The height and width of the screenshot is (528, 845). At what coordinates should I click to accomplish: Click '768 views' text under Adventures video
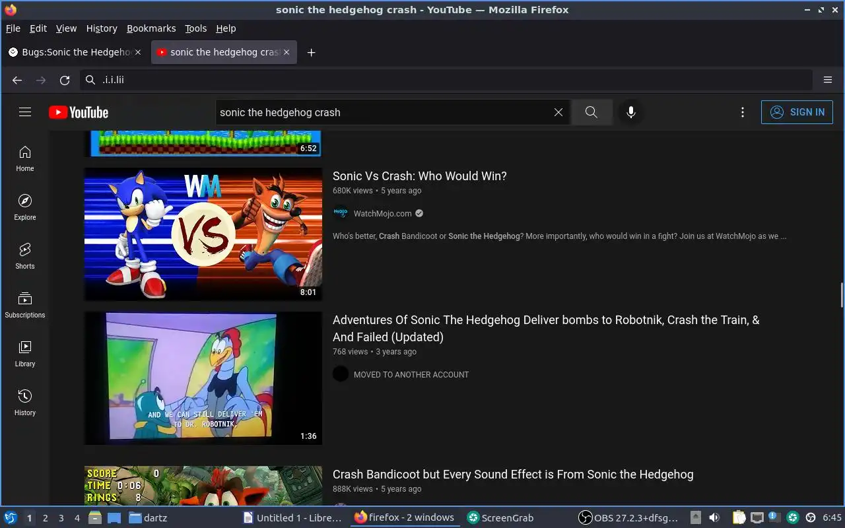click(350, 352)
